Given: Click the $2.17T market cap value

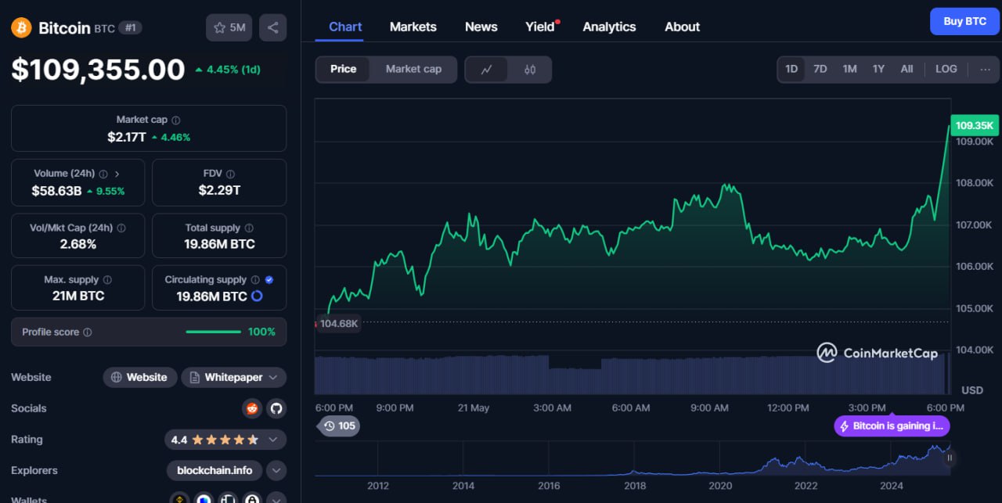Looking at the screenshot, I should click(x=127, y=137).
